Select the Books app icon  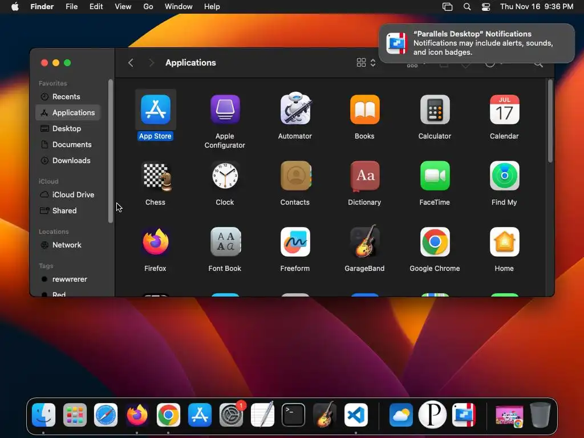364,109
